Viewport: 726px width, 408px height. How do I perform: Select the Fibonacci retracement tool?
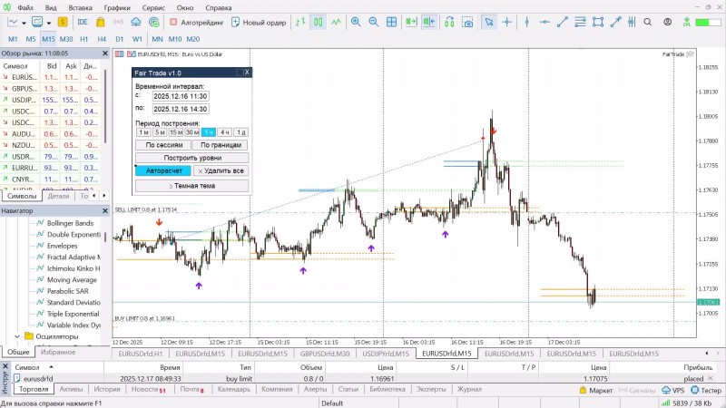[x=580, y=22]
